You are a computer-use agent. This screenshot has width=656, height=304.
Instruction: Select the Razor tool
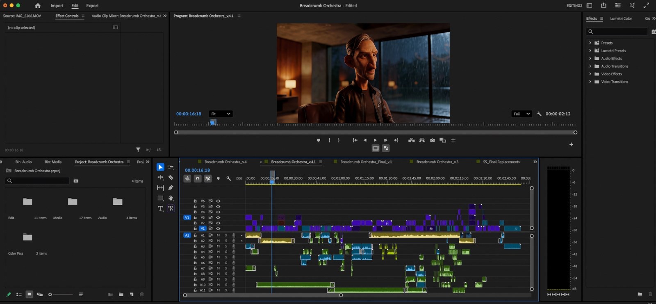pos(171,177)
